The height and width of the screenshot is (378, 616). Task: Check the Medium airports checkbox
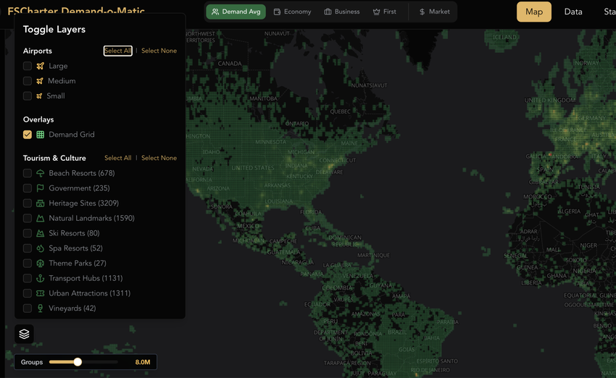[x=28, y=81]
